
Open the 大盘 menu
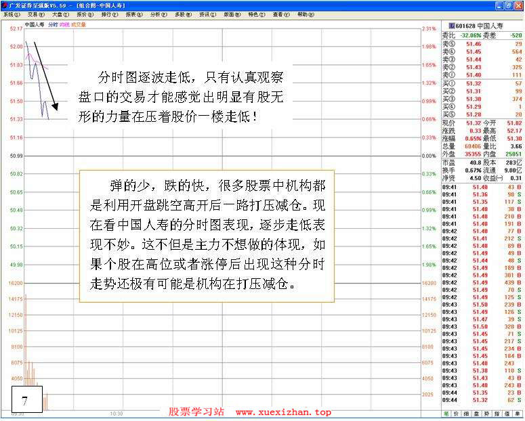point(60,15)
